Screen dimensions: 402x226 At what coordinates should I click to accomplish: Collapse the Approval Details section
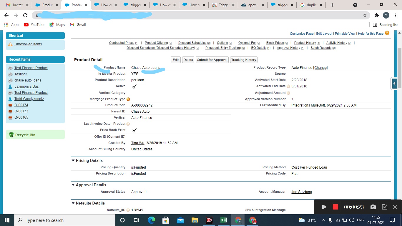(73, 185)
